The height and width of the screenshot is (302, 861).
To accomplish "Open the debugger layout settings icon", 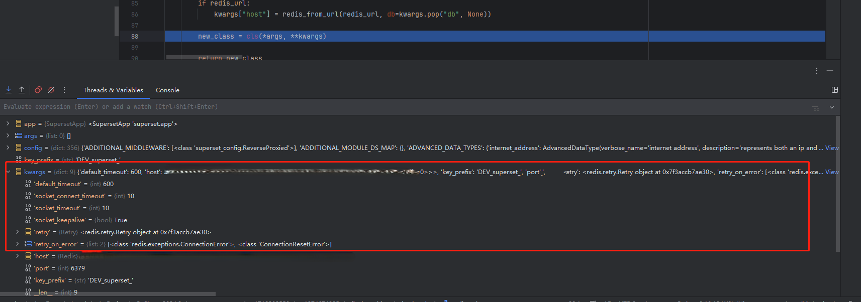I will 835,90.
